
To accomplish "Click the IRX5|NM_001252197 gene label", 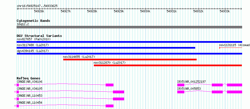I will pyautogui.click(x=192, y=82).
